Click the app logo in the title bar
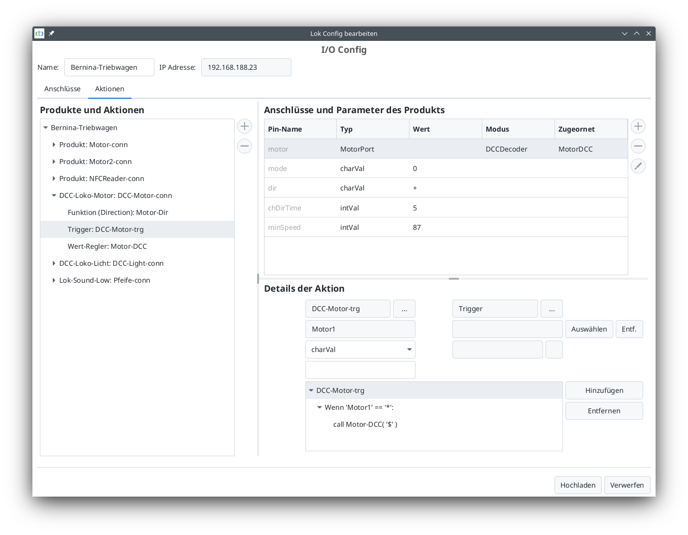688x535 pixels. pyautogui.click(x=39, y=33)
